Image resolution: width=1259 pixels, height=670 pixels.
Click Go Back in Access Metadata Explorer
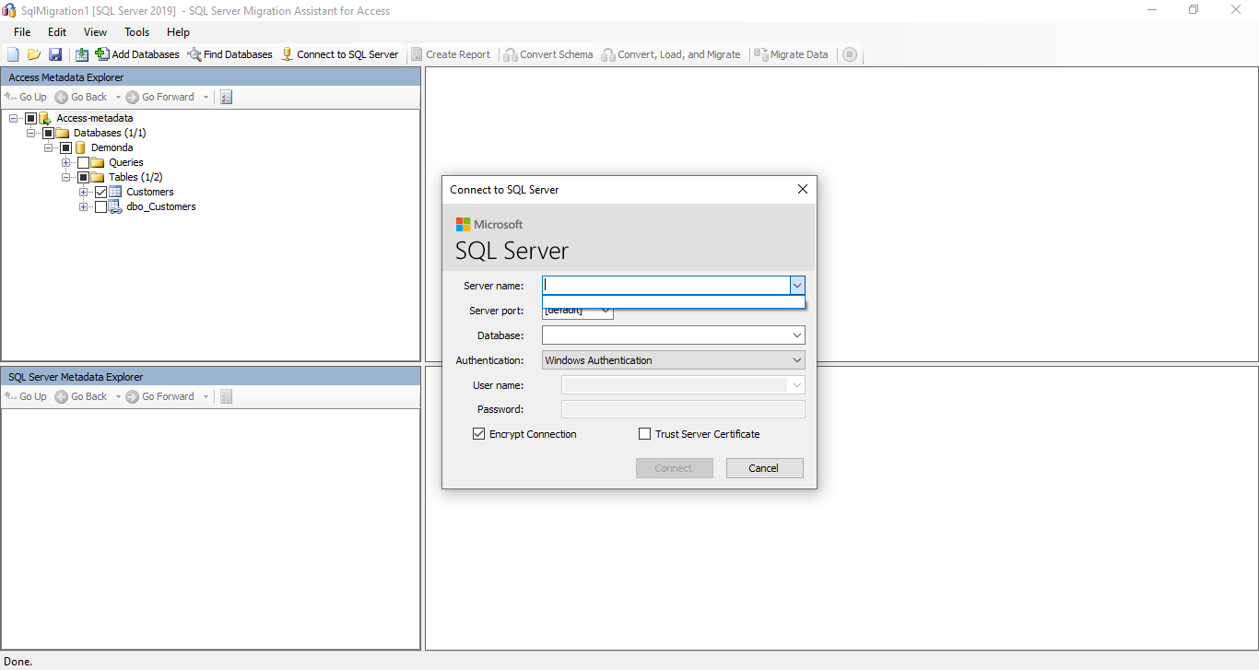[x=81, y=97]
